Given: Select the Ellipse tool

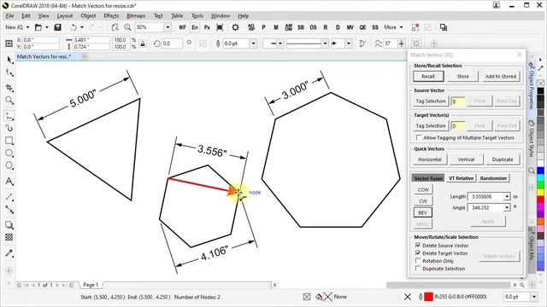Looking at the screenshot, I should 9,153.
